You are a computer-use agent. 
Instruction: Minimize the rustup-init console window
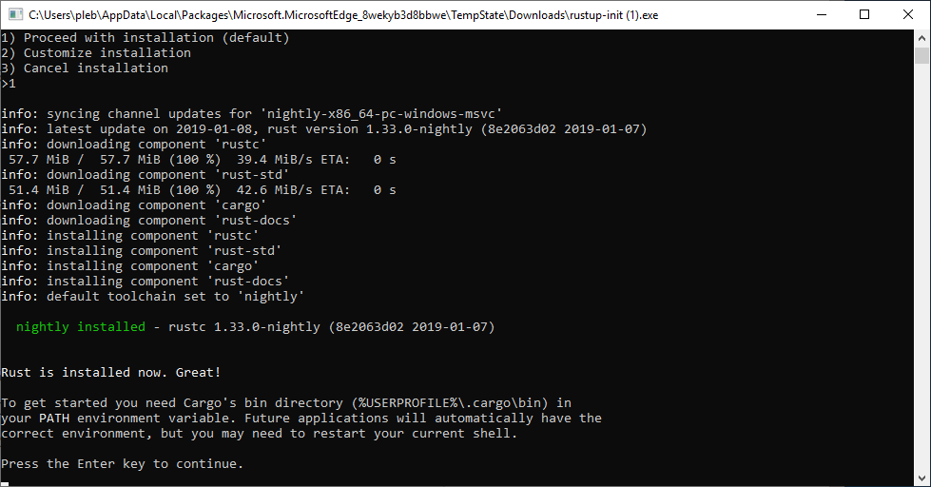tap(822, 15)
